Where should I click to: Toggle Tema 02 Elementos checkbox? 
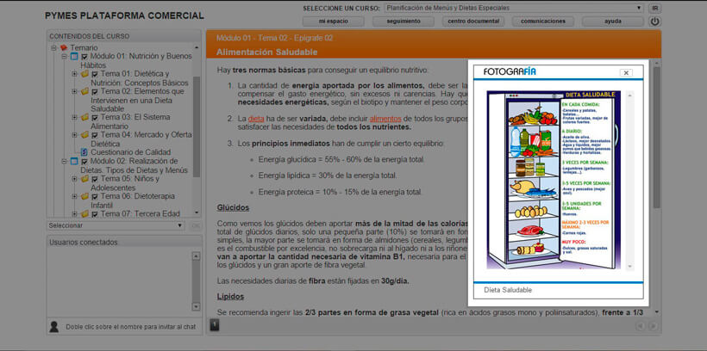pyautogui.click(x=95, y=92)
